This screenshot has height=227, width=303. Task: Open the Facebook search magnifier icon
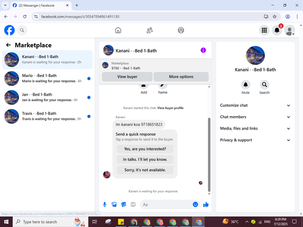point(22,30)
